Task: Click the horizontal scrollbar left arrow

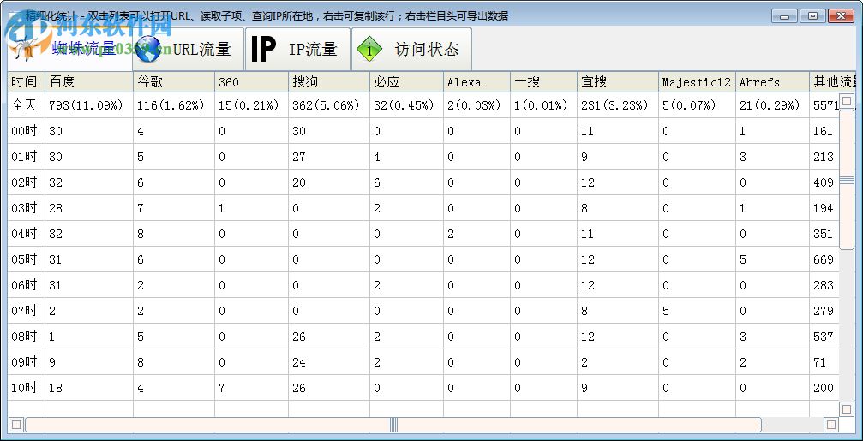Action: (x=16, y=425)
